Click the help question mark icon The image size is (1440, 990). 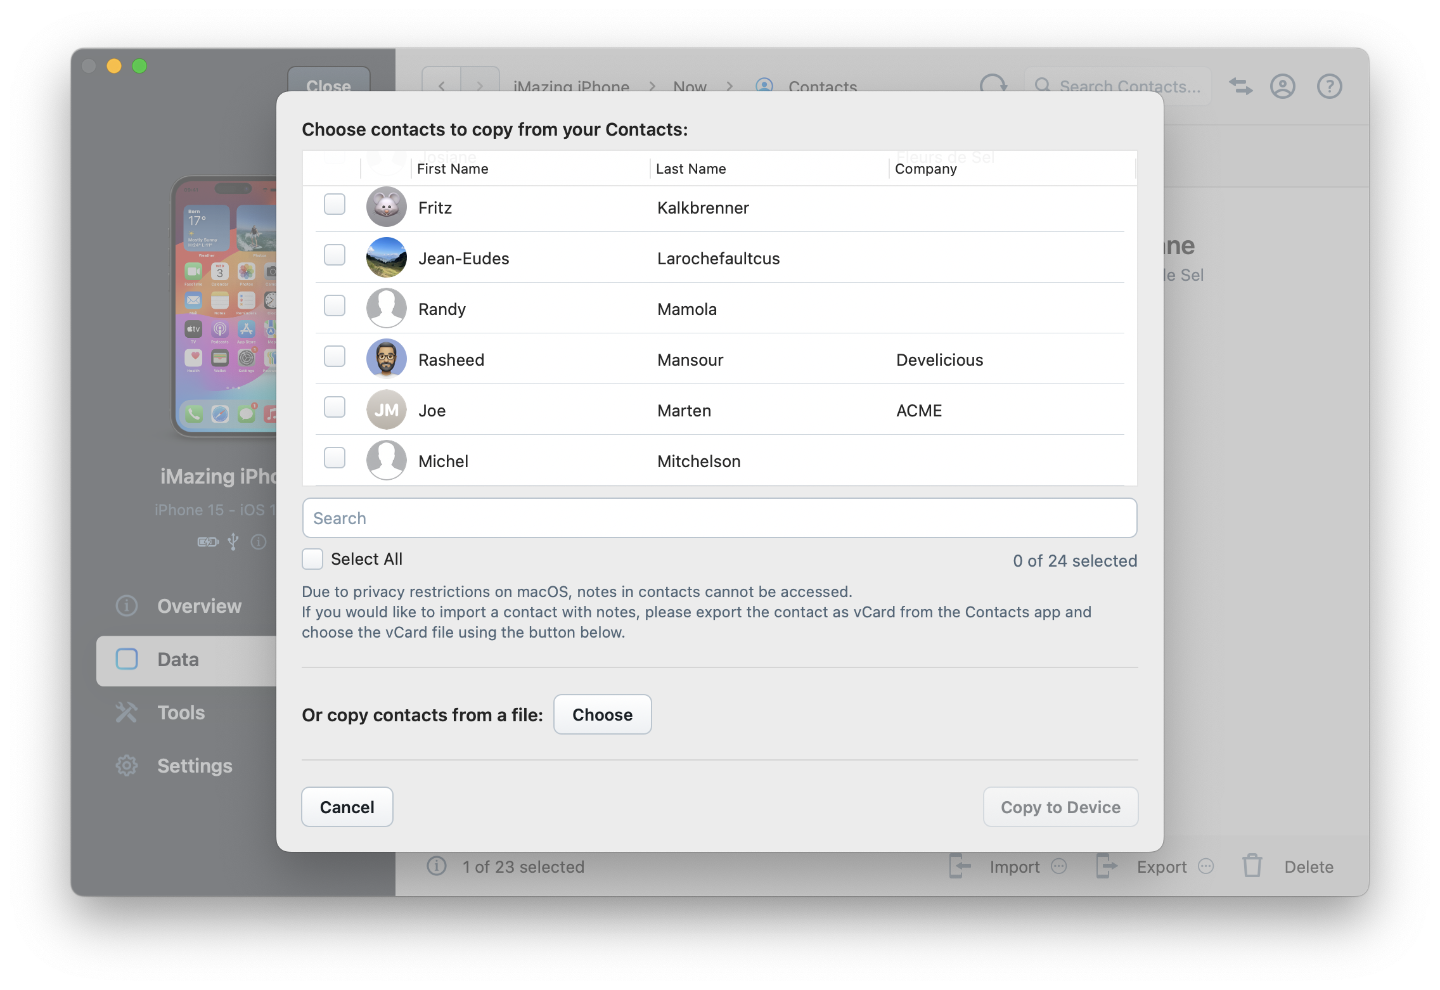pos(1329,86)
